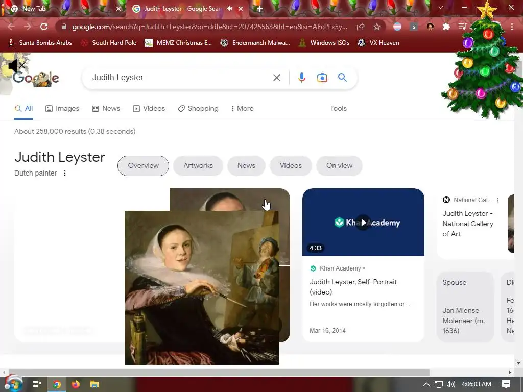Switch to the All results tab
523x392 pixels.
tap(23, 108)
